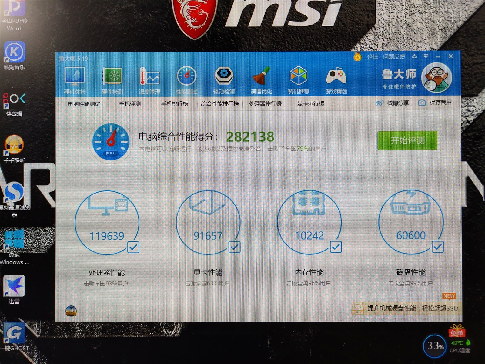Click the disk score 60600 circle

pos(411,222)
